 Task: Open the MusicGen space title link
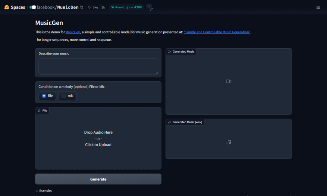68,7
